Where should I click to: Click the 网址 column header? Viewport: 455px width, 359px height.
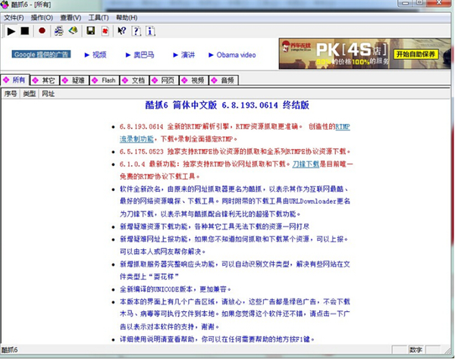coord(49,94)
